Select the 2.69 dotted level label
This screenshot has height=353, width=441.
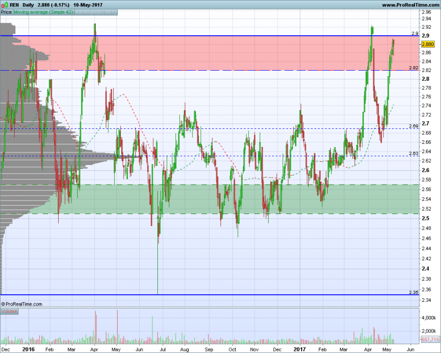413,126
